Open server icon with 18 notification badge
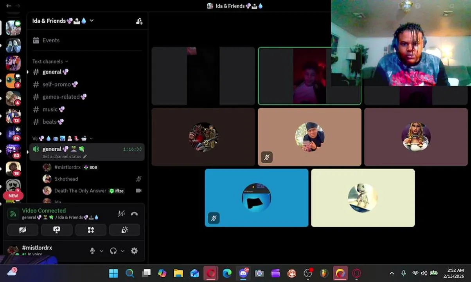 (x=13, y=169)
